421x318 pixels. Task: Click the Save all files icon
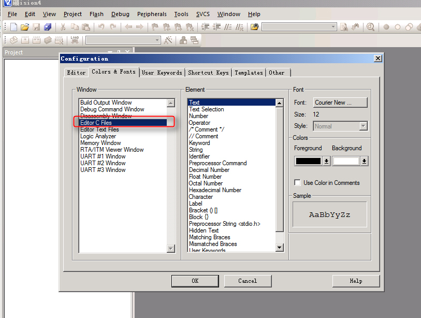(x=48, y=27)
